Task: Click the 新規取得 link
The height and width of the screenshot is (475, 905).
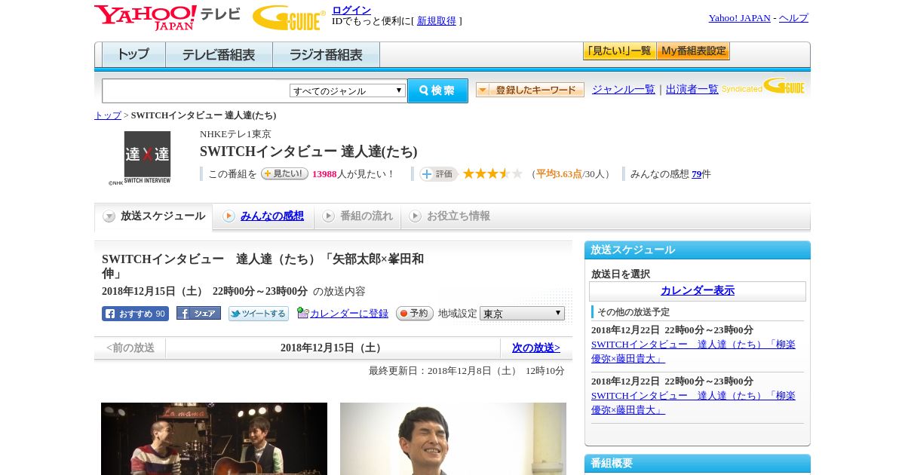Action: [437, 21]
